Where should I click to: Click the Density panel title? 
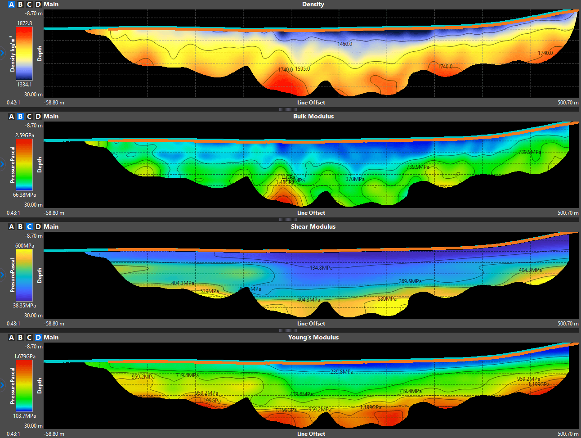pos(313,4)
